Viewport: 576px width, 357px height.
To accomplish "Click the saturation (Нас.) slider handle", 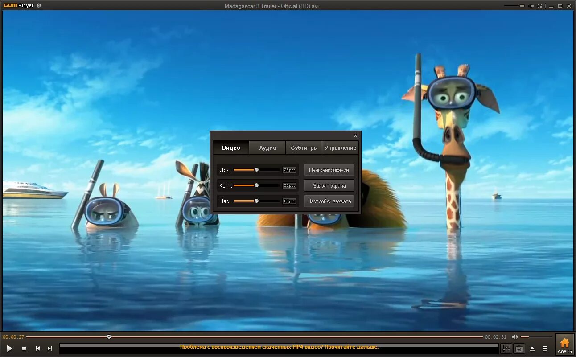I will [256, 201].
